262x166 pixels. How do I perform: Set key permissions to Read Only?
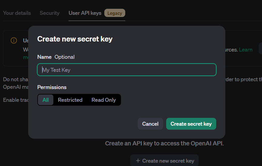(x=104, y=100)
